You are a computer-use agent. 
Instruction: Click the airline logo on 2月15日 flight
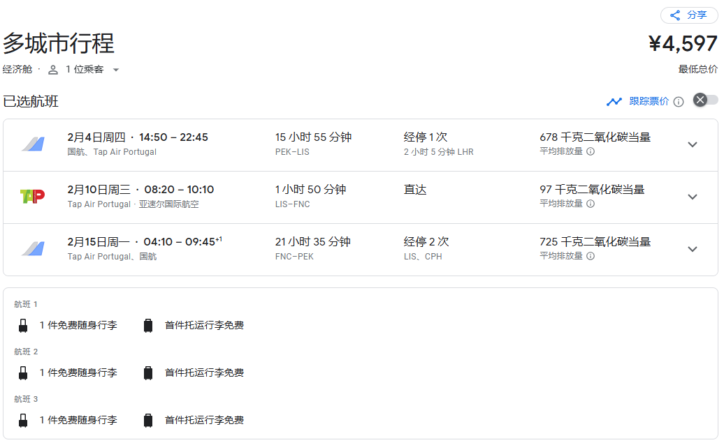tap(34, 249)
